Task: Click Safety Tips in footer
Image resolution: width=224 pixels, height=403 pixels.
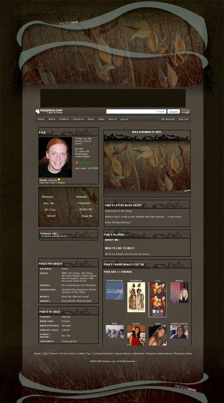Action: [84, 354]
